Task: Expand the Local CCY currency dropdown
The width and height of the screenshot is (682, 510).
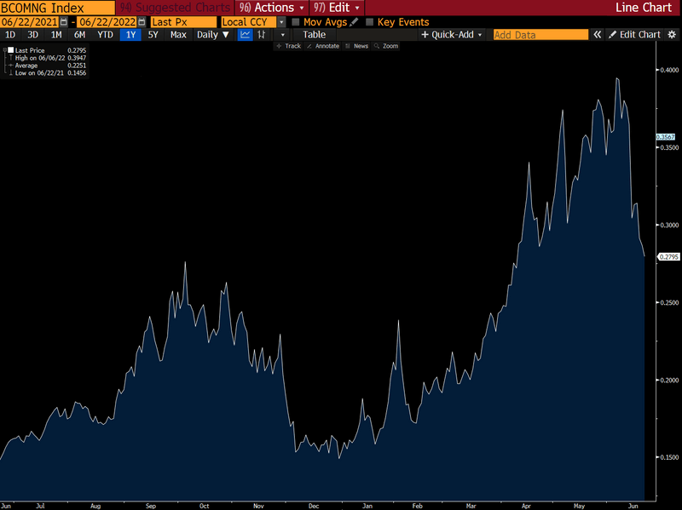Action: pos(282,21)
